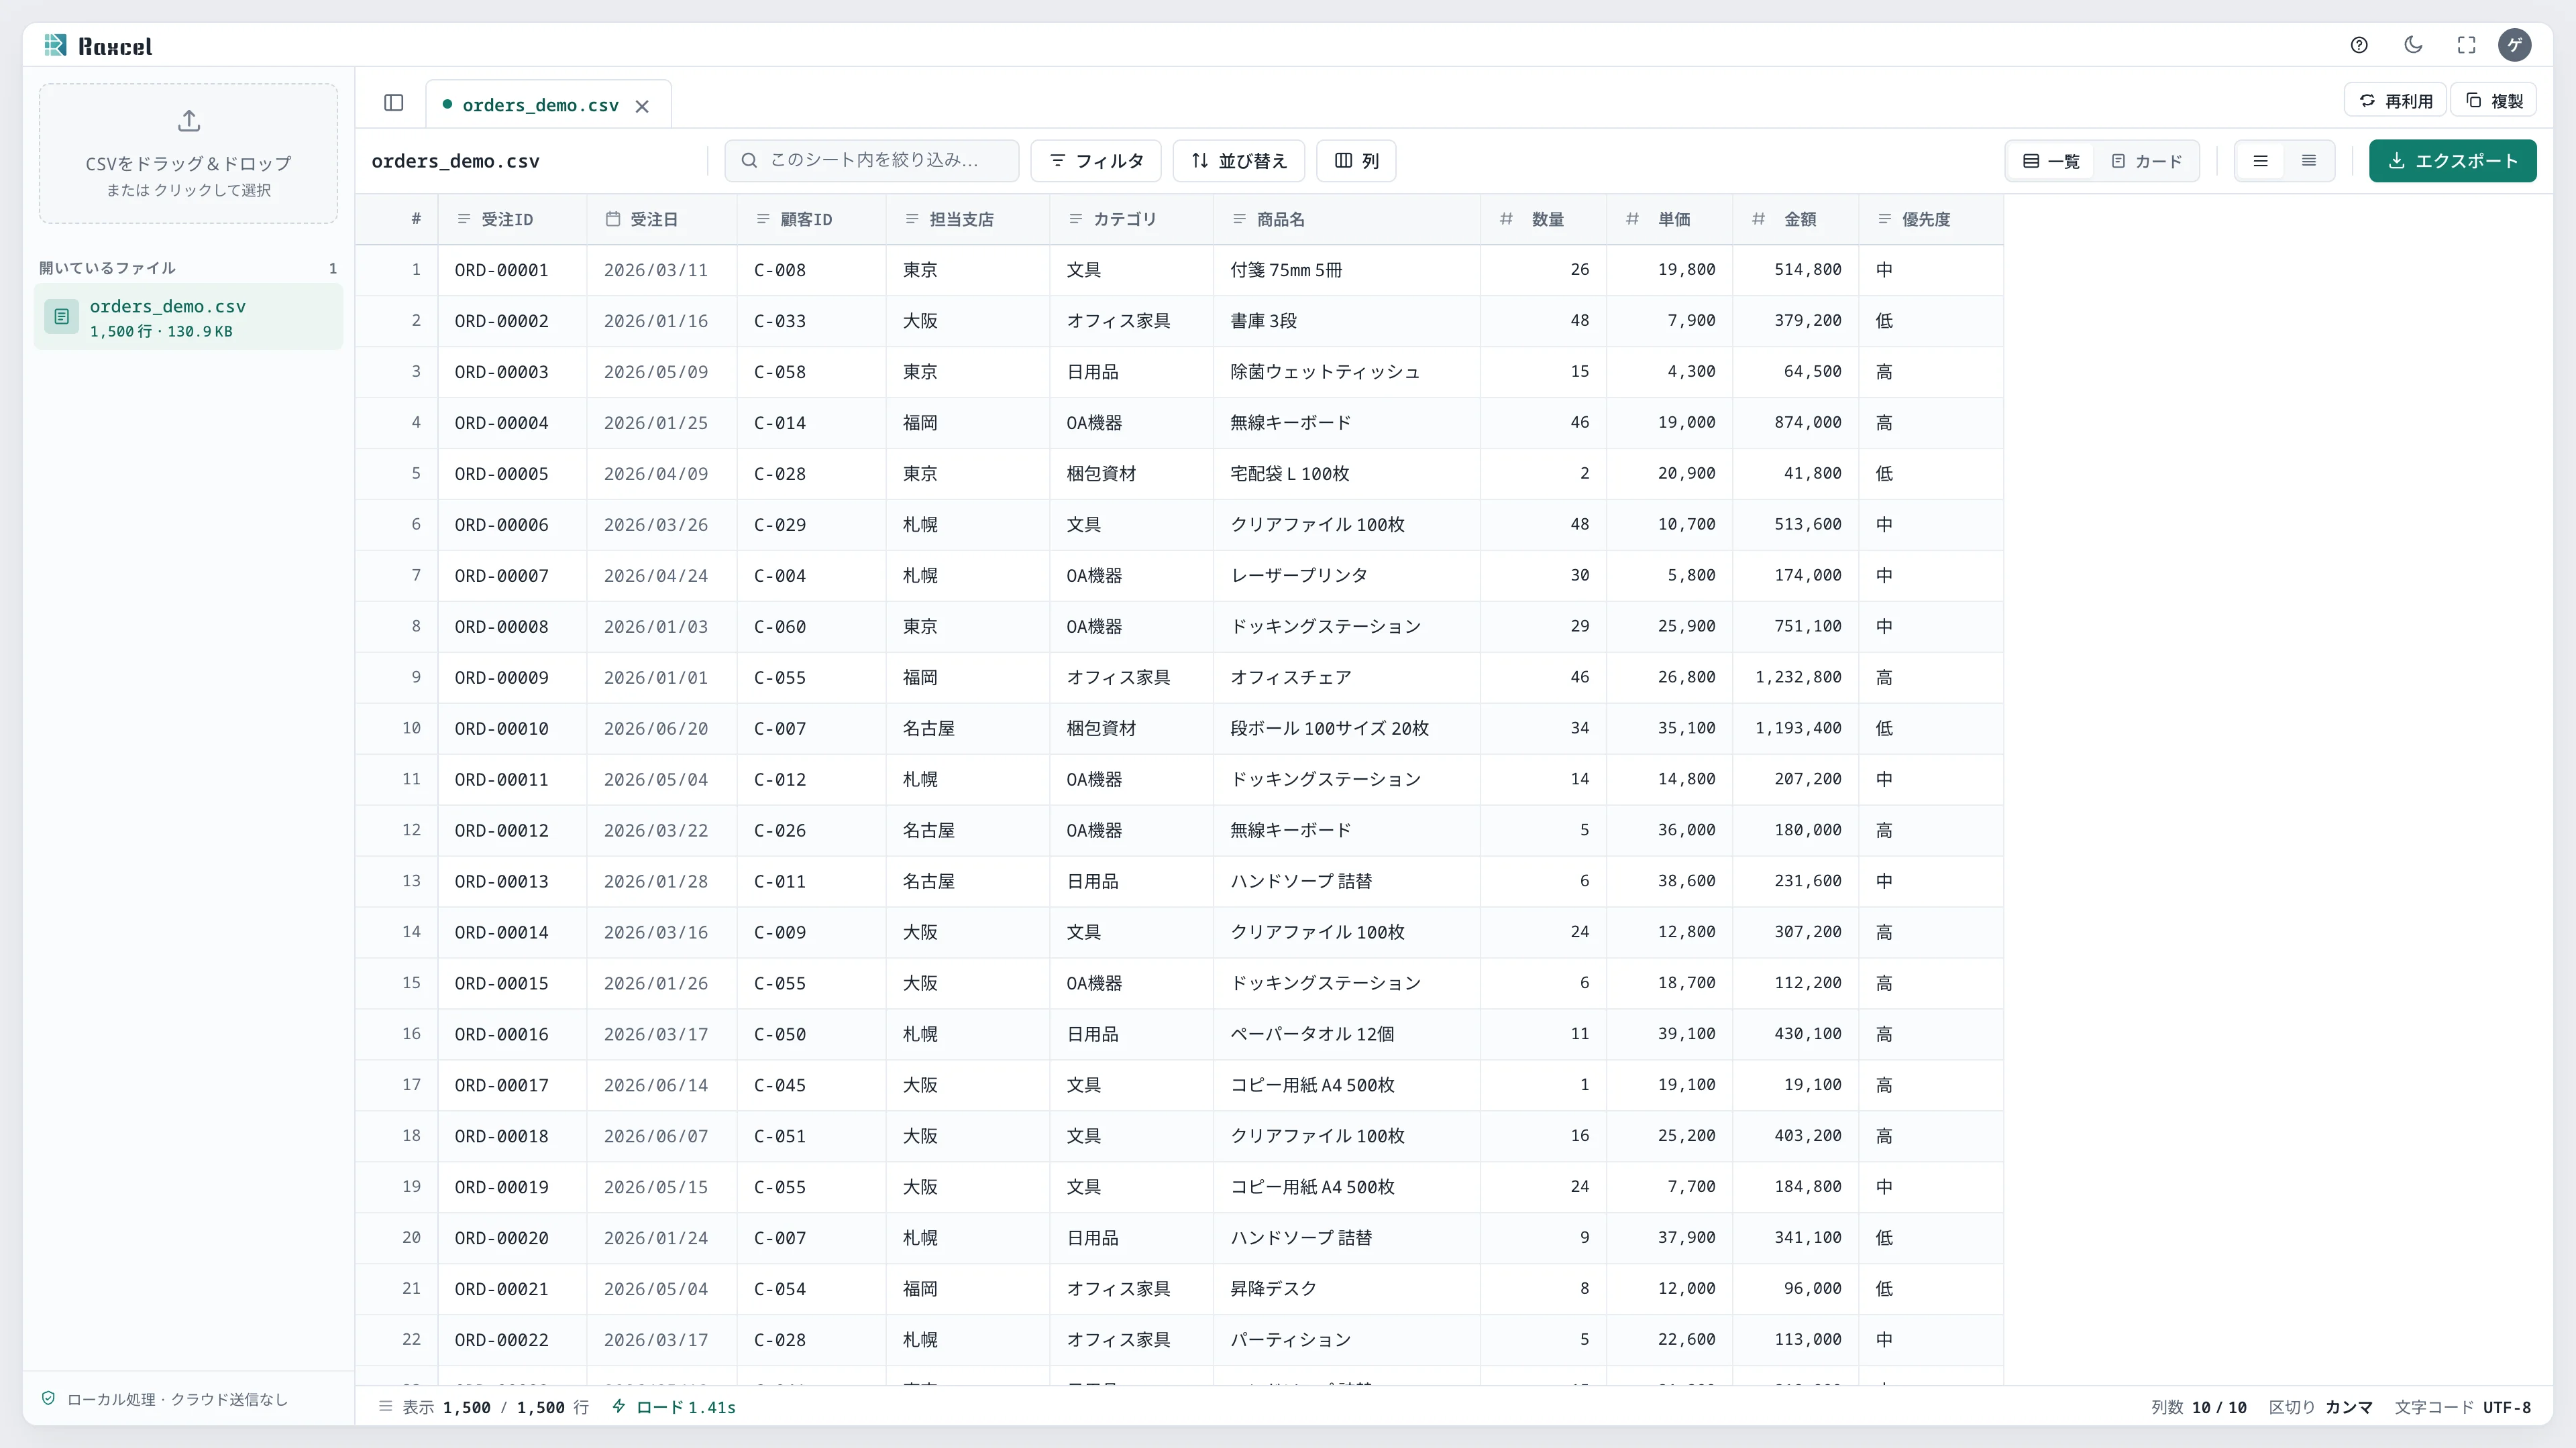
Task: Click the number icon in 数量 header
Action: tap(1506, 219)
